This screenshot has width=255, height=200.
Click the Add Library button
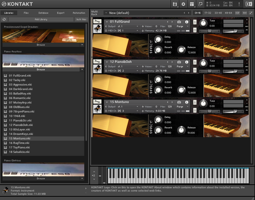pyautogui.click(x=41, y=19)
